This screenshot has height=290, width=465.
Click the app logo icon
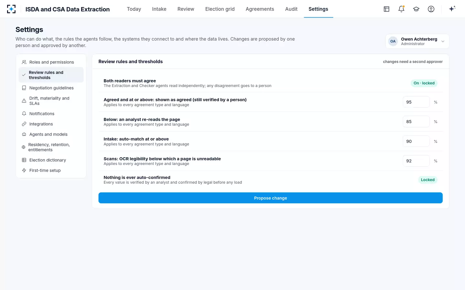(11, 9)
